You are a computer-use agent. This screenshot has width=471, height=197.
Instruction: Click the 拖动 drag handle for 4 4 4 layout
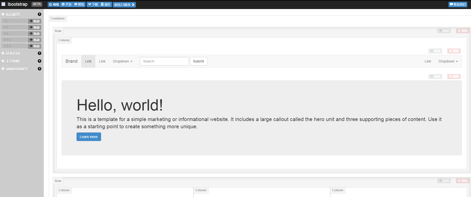[x=35, y=40]
